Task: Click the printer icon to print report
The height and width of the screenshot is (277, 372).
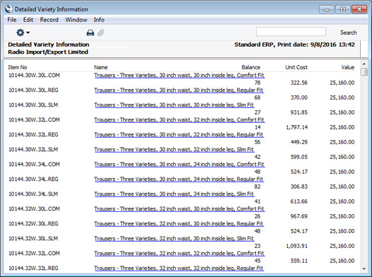Action: coord(90,33)
